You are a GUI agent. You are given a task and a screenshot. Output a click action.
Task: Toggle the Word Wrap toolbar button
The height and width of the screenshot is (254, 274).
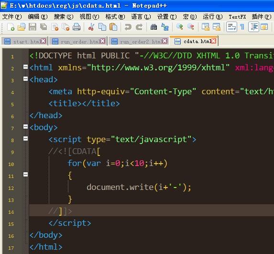pos(232,27)
